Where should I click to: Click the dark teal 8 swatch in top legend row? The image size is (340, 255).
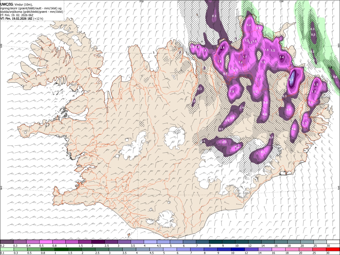coord(216,242)
